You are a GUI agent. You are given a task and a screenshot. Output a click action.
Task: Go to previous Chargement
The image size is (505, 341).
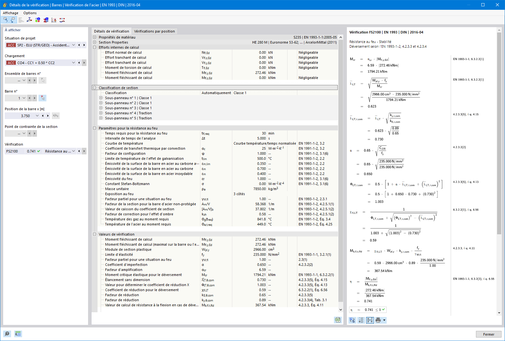[79, 63]
